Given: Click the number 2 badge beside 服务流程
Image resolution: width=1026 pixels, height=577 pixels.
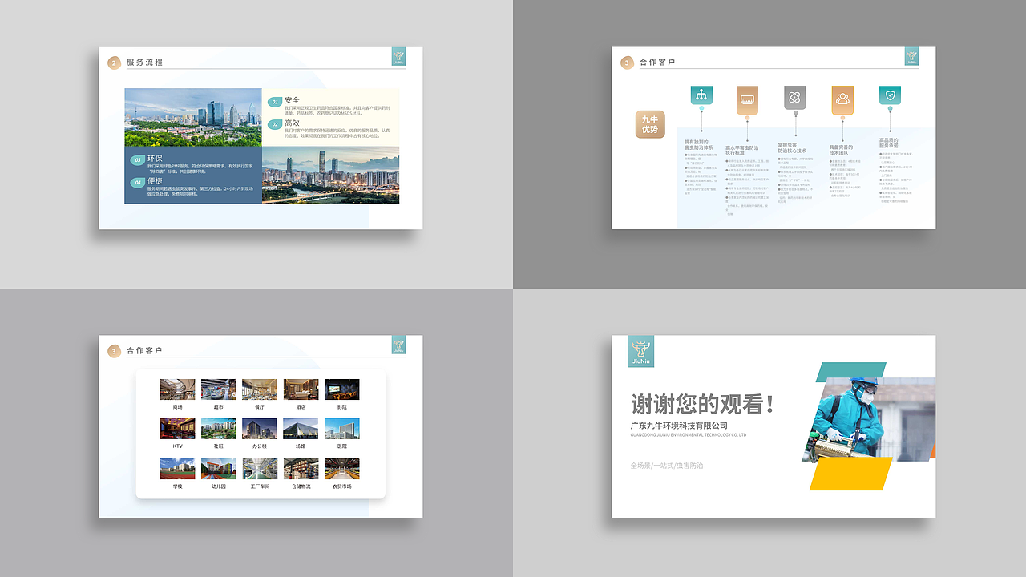Looking at the screenshot, I should pyautogui.click(x=115, y=63).
